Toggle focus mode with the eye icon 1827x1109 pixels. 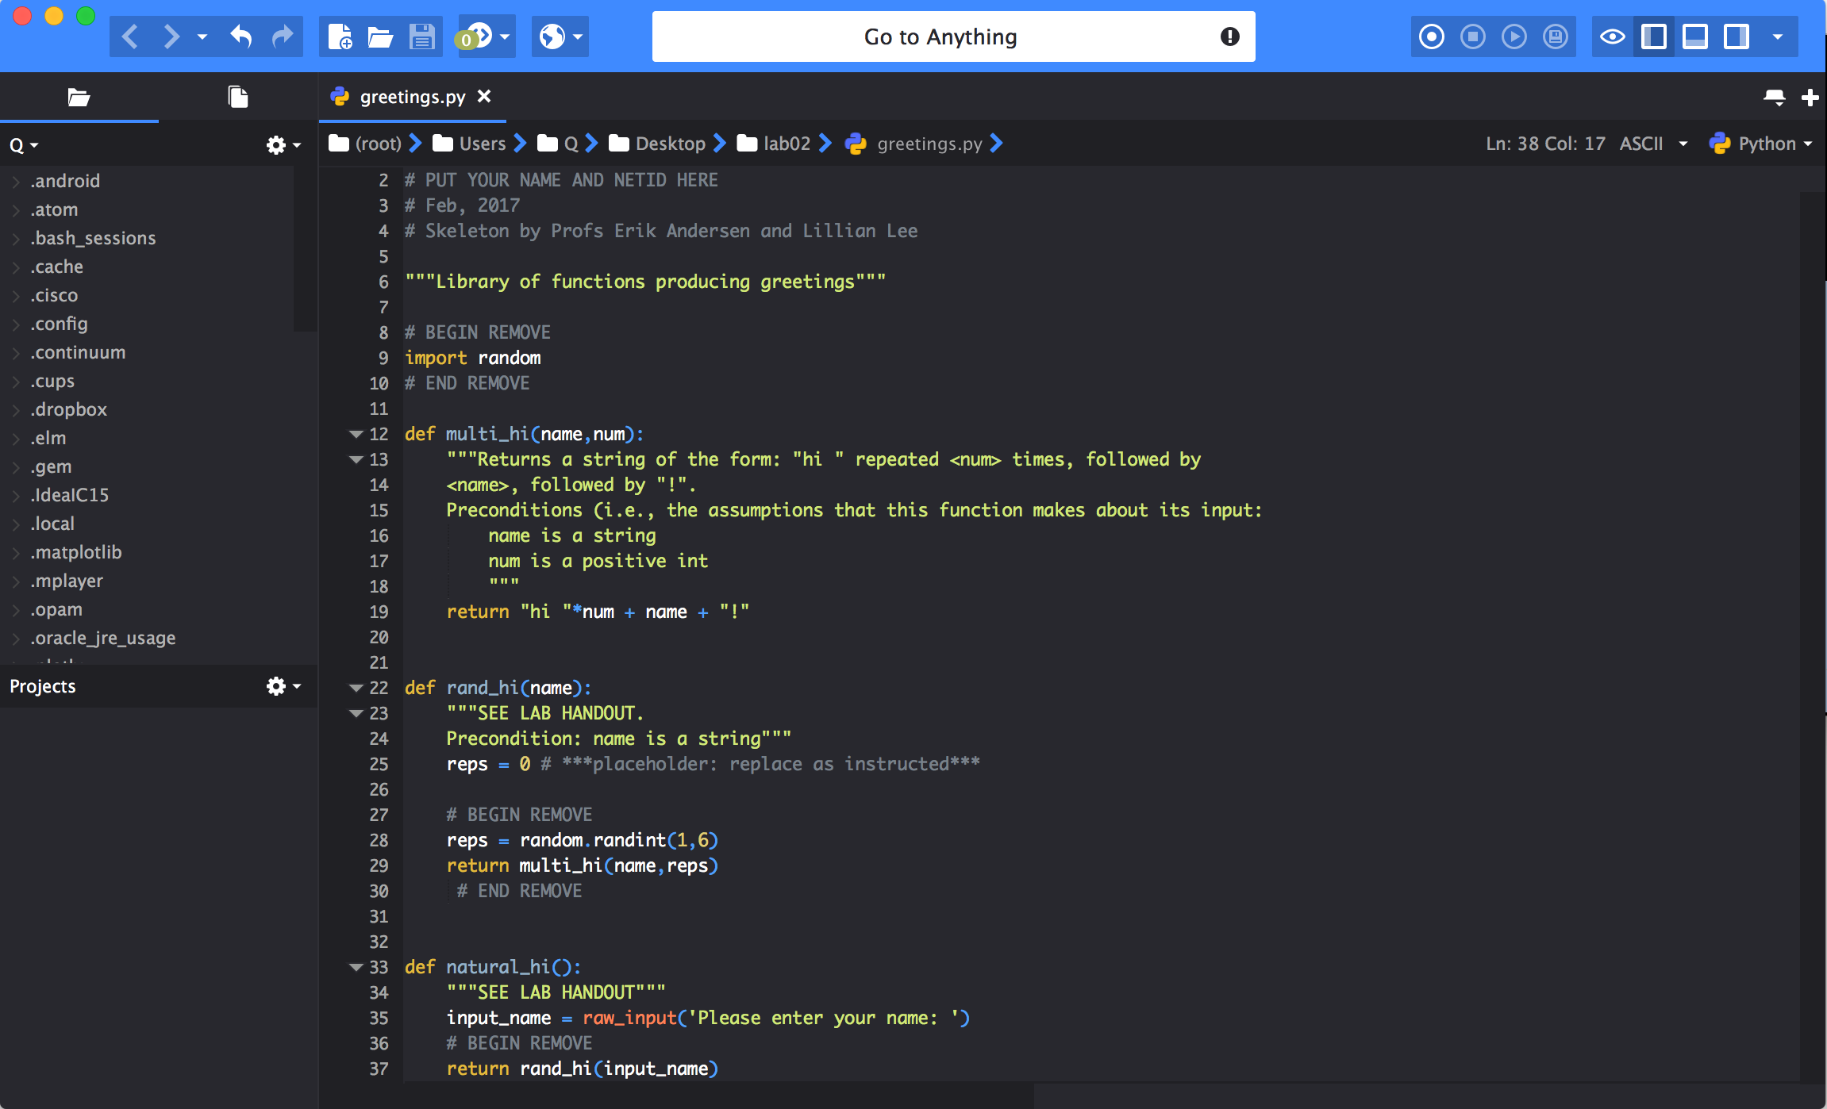coord(1612,36)
